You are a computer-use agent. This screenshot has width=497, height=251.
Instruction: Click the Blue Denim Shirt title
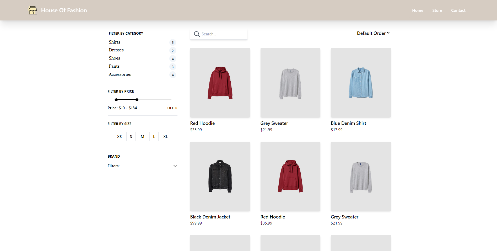[348, 123]
